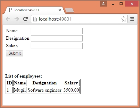Viewport: 140px width, 108px height.
Task: Open the Chrome hamburger menu
Action: click(132, 19)
